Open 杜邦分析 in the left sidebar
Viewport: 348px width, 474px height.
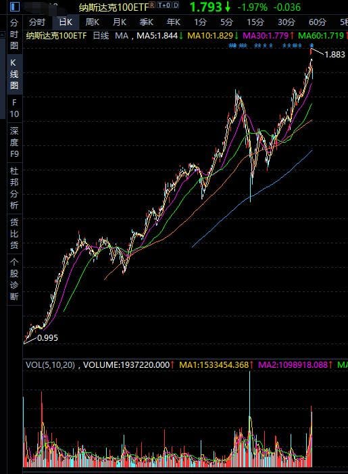pyautogui.click(x=14, y=188)
